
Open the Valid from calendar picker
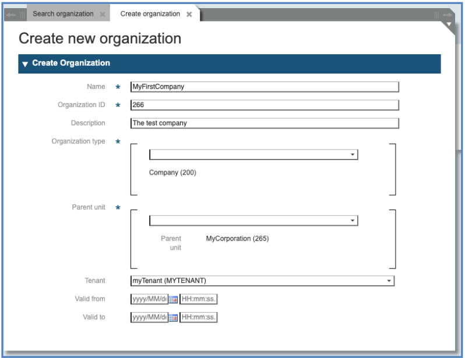173,300
